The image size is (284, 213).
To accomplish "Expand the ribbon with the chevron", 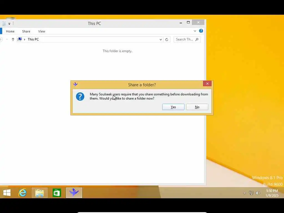I will 195,31.
